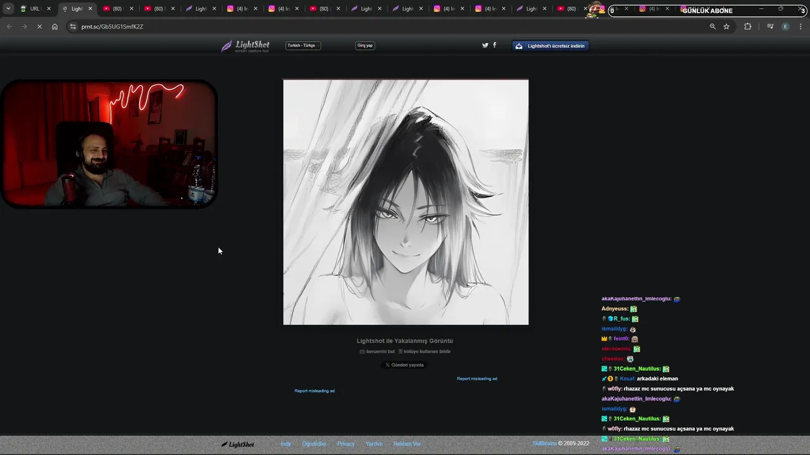The width and height of the screenshot is (810, 455).
Task: Open the tab search chevron in Chrome
Action: pos(8,9)
